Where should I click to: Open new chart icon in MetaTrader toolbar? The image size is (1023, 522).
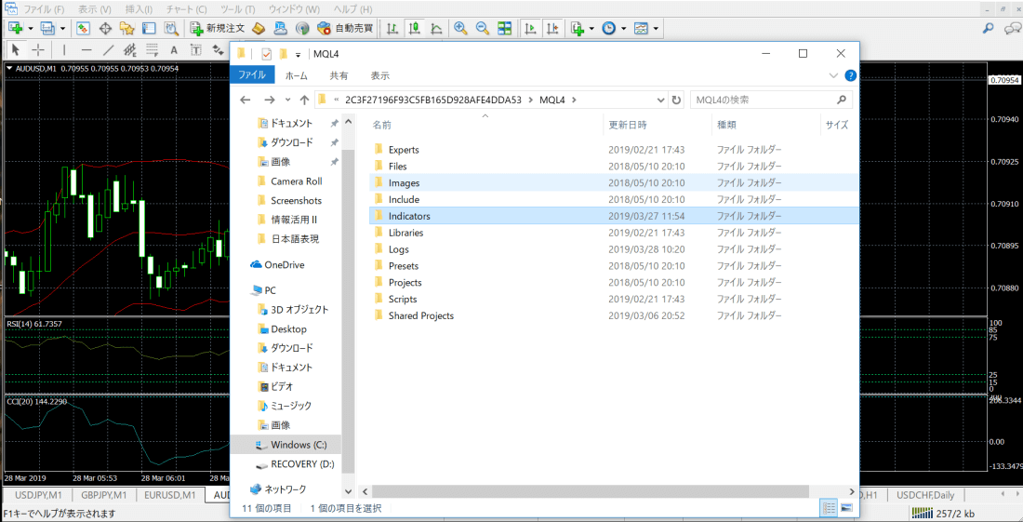[17, 28]
